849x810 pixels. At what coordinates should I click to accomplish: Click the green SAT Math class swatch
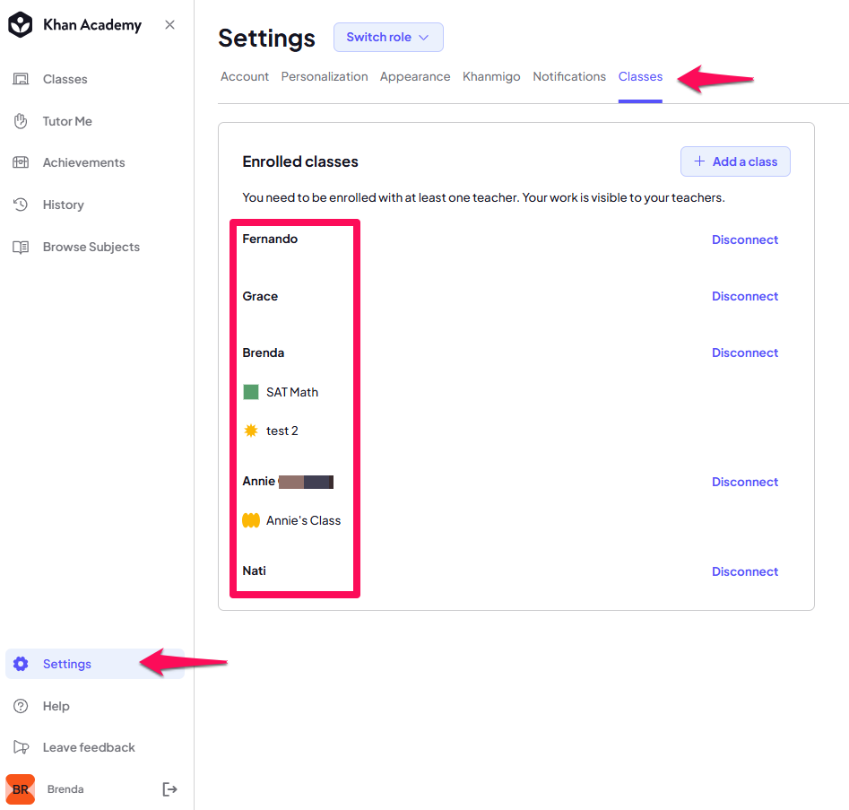[251, 392]
